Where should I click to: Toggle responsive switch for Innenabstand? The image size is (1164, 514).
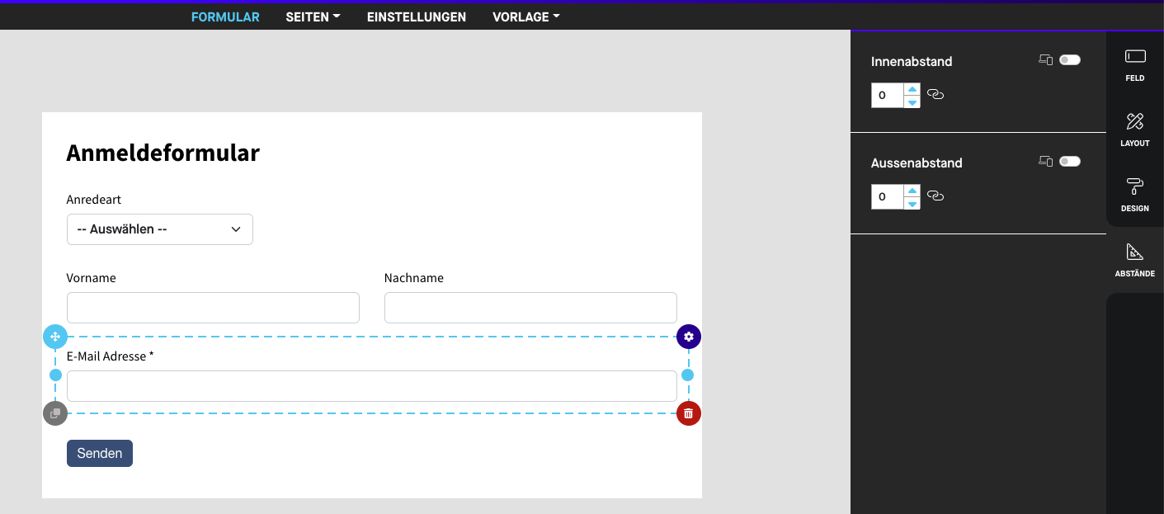point(1070,60)
